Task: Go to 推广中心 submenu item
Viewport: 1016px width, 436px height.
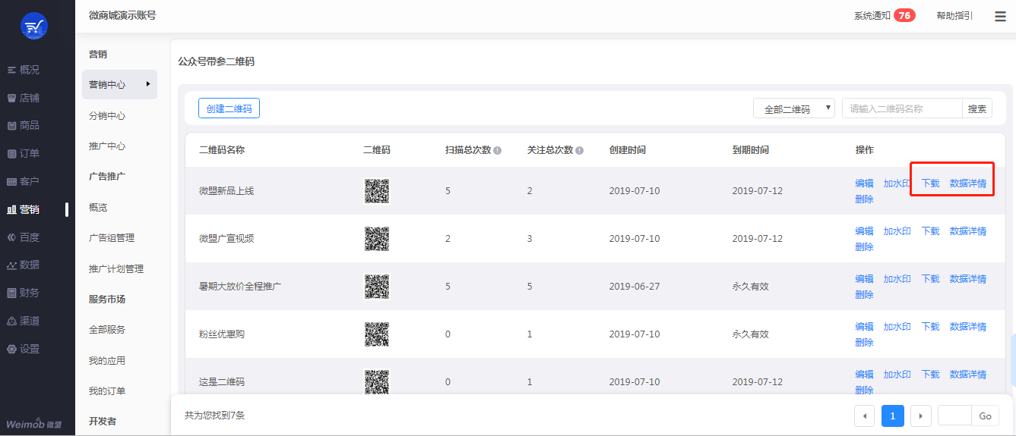Action: pos(107,146)
